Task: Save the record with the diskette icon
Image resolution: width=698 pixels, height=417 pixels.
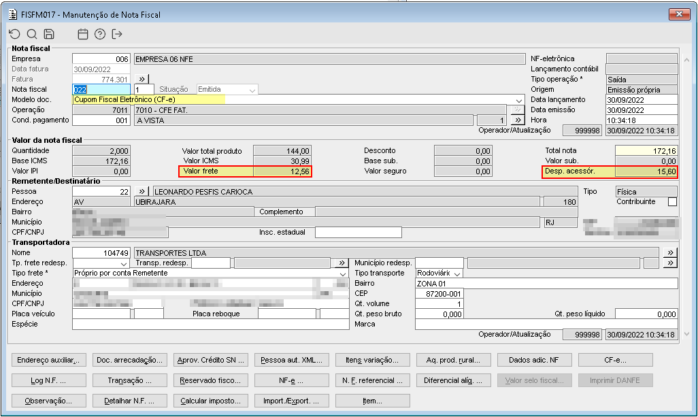Action: tap(49, 34)
